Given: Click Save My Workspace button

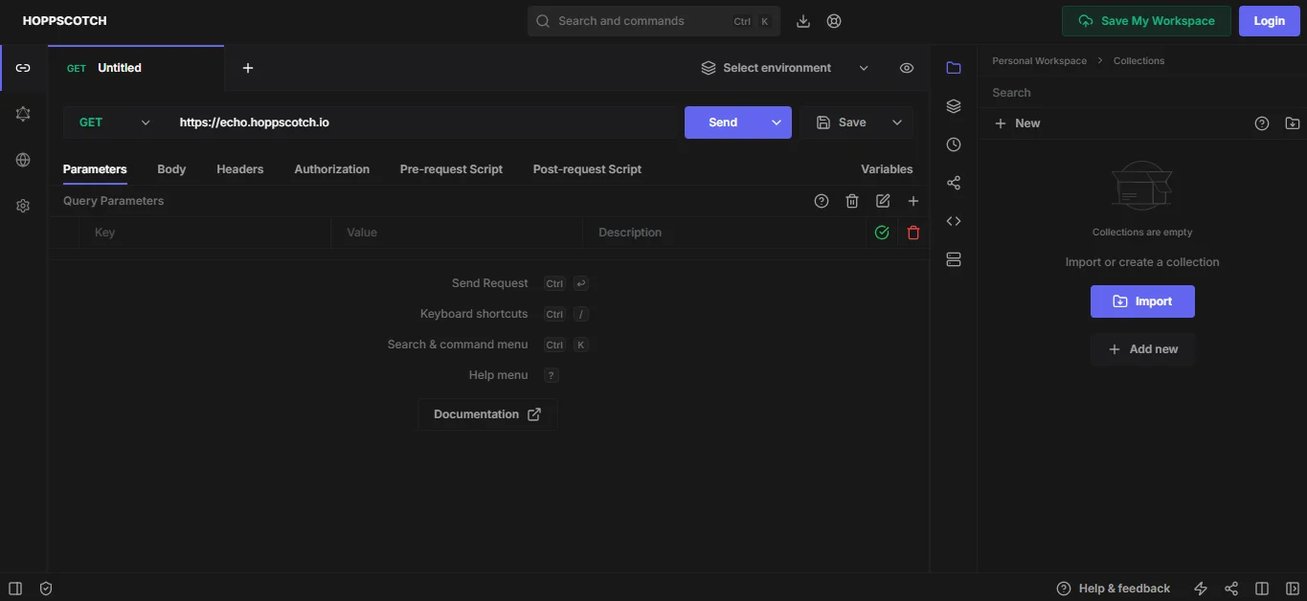Looking at the screenshot, I should coord(1146,21).
